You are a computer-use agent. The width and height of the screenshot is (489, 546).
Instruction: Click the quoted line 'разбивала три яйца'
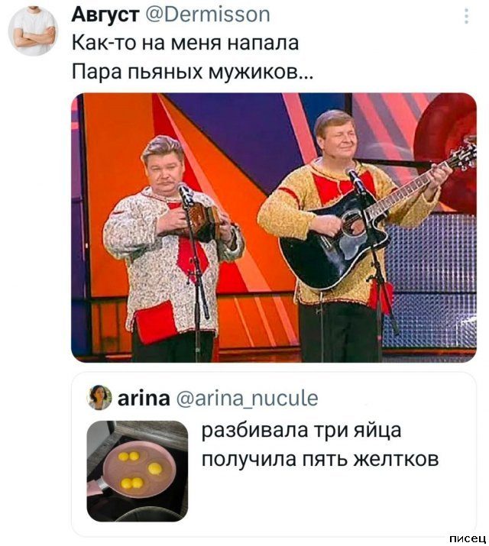(301, 431)
